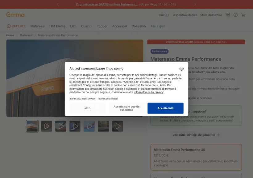Open the Collezioni menu
This screenshot has width=253, height=178.
pos(139,26)
